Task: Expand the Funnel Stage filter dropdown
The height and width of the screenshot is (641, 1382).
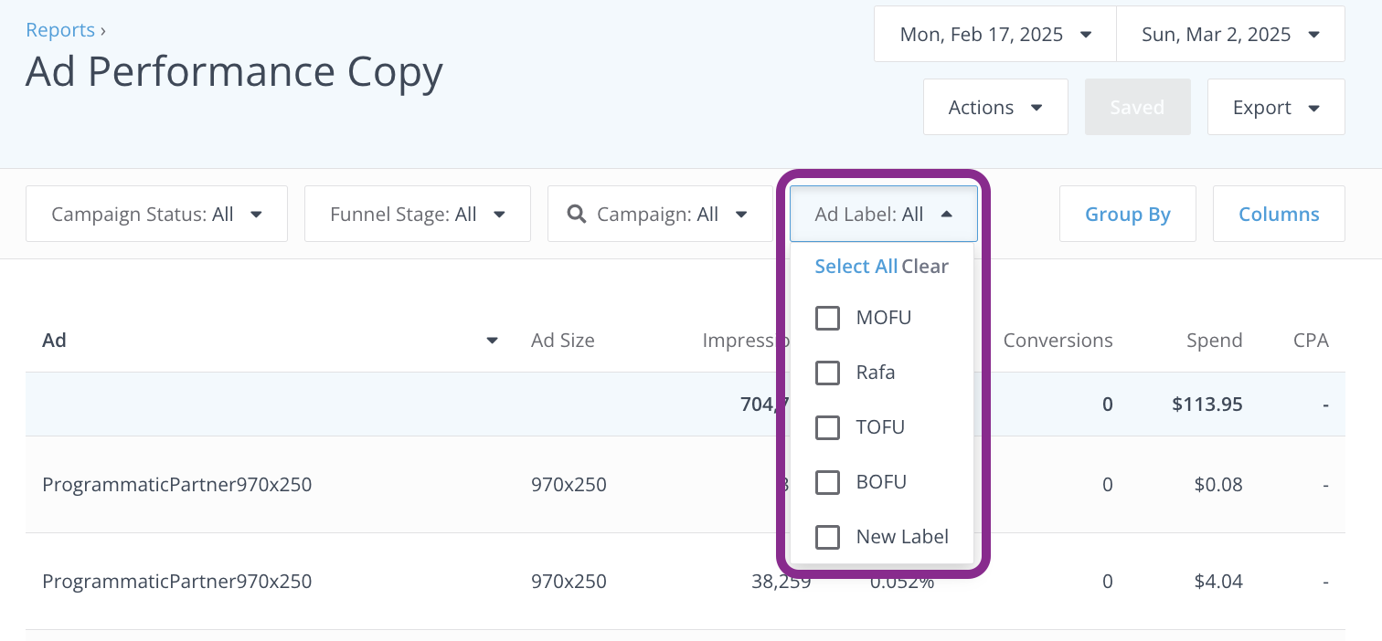Action: (417, 215)
